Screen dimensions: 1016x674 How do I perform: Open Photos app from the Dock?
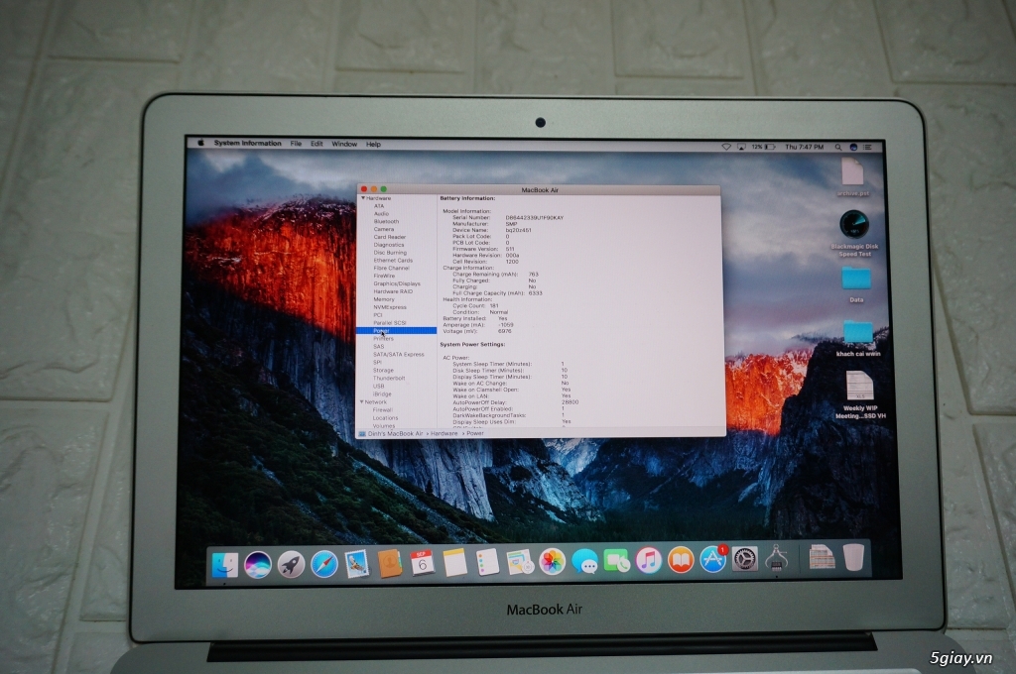click(552, 561)
